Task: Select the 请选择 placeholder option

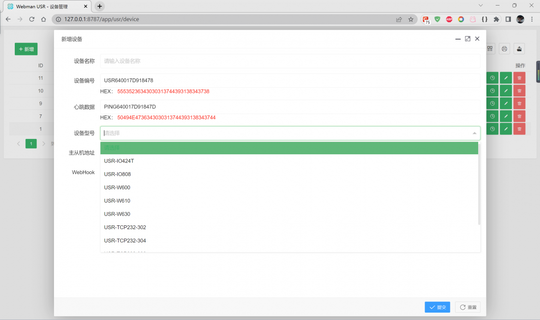Action: click(x=289, y=148)
